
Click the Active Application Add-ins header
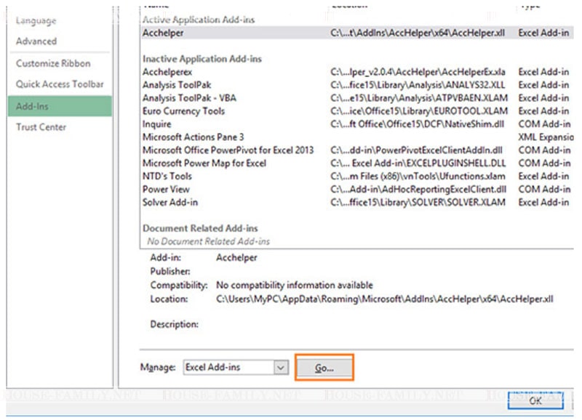click(199, 20)
